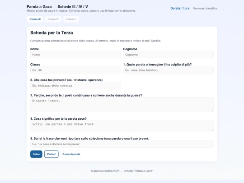The width and height of the screenshot is (244, 183).
Task: Click the resize handle of the Risposta libera textarea
Action: (x=212, y=111)
